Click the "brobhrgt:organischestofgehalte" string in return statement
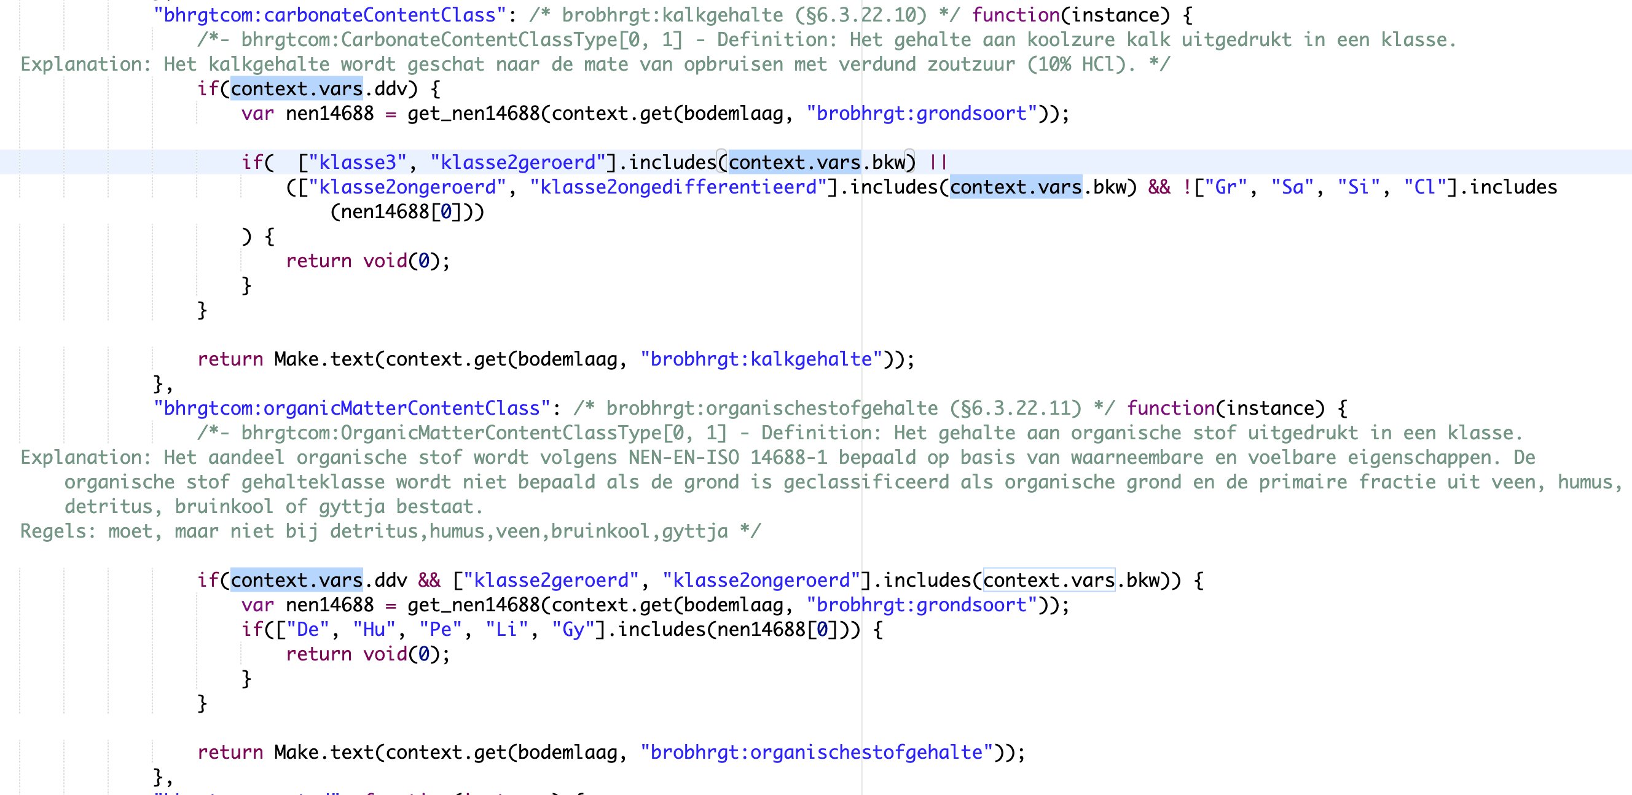Image resolution: width=1632 pixels, height=795 pixels. [x=817, y=753]
